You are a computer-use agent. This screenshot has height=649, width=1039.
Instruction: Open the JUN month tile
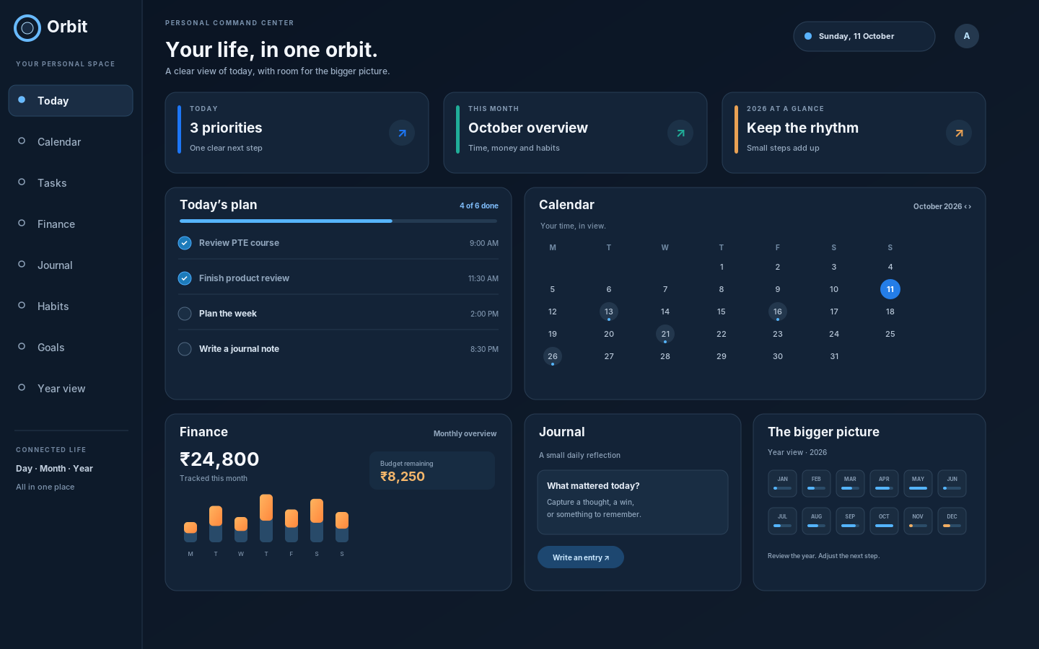[952, 483]
